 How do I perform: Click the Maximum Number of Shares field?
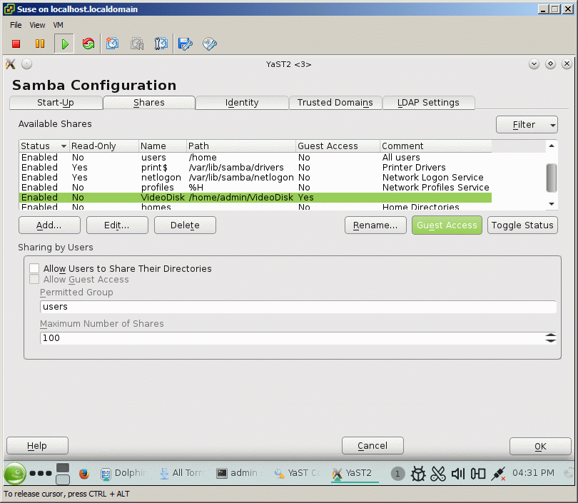point(292,338)
